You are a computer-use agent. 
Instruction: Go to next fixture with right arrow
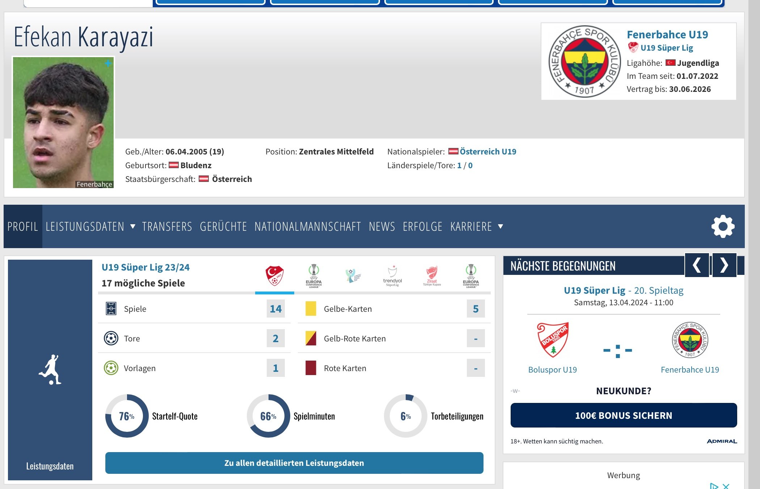coord(724,265)
